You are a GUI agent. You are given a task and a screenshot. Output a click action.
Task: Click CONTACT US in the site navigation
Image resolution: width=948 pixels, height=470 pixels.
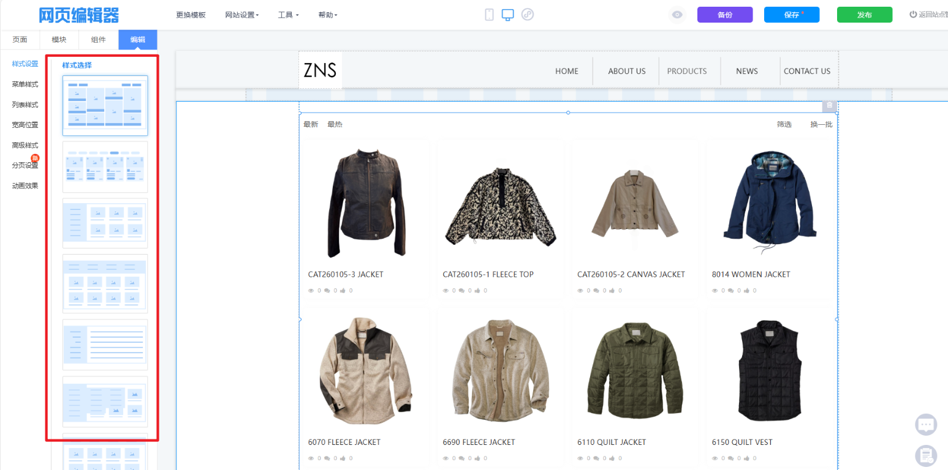tap(807, 71)
